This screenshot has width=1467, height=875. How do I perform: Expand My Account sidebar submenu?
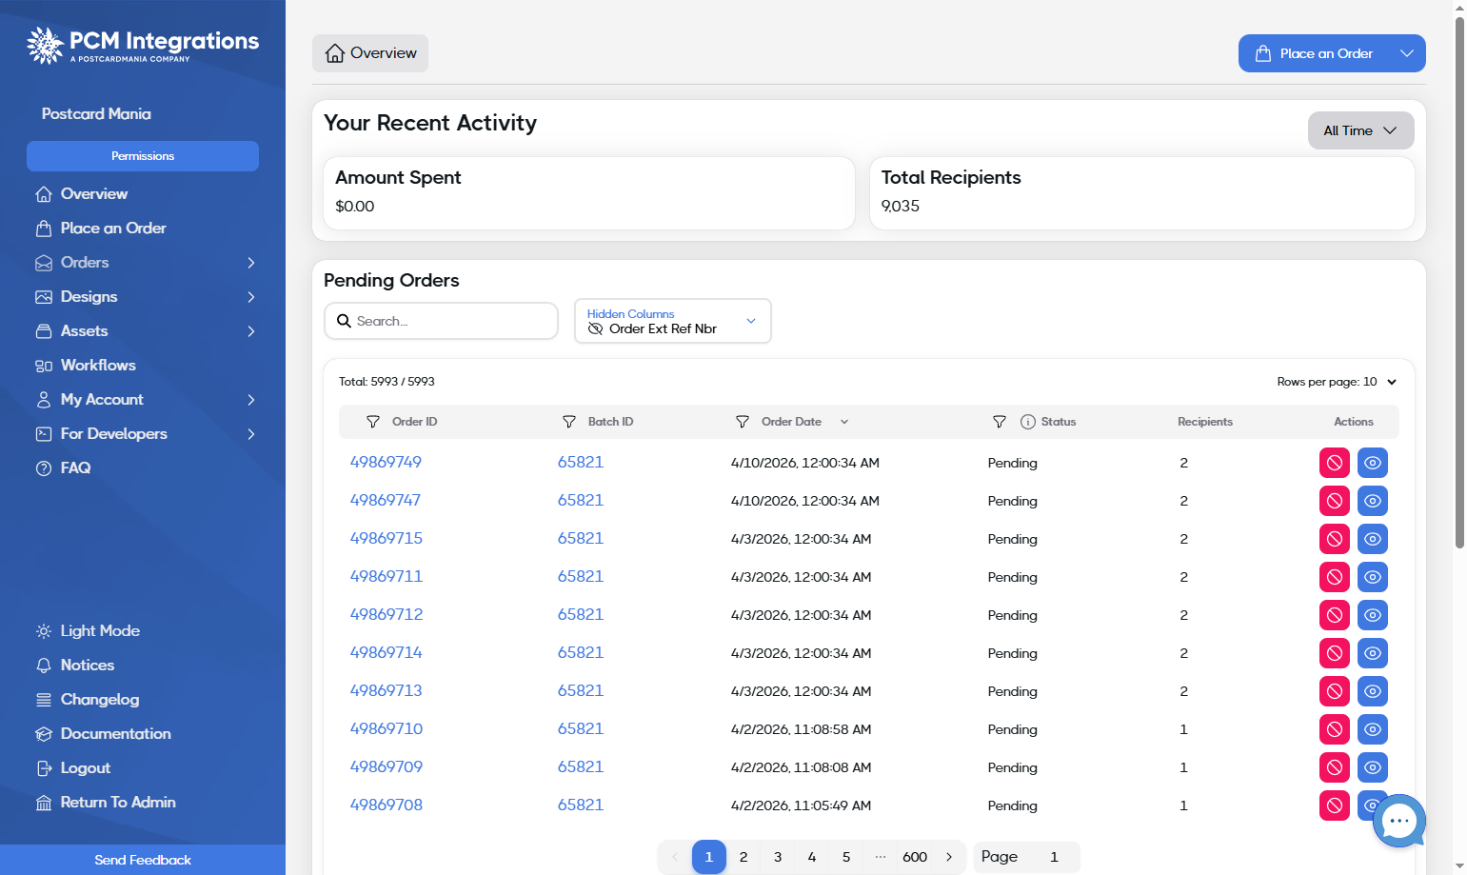coord(251,400)
